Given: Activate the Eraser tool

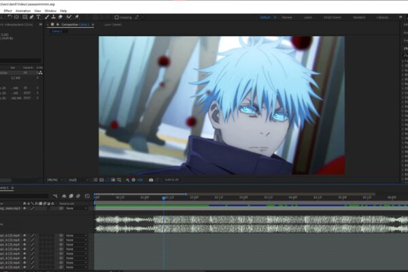Looking at the screenshot, I should point(60,17).
